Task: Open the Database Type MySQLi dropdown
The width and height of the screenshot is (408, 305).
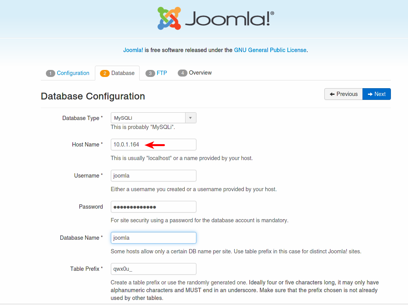Action: click(x=154, y=118)
